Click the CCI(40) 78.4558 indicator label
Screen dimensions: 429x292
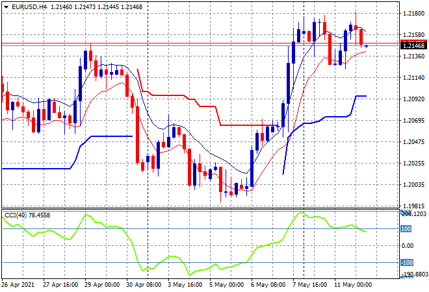[27, 215]
